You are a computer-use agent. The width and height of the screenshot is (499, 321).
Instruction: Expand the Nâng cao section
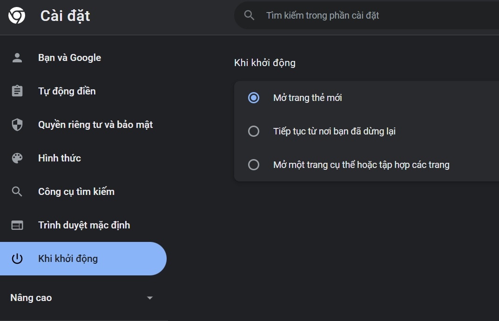tap(31, 298)
